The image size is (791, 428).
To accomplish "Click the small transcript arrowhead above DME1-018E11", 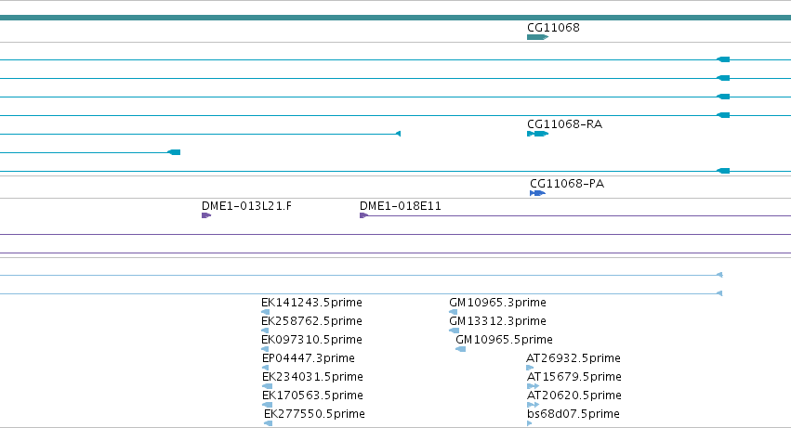I will tap(398, 134).
